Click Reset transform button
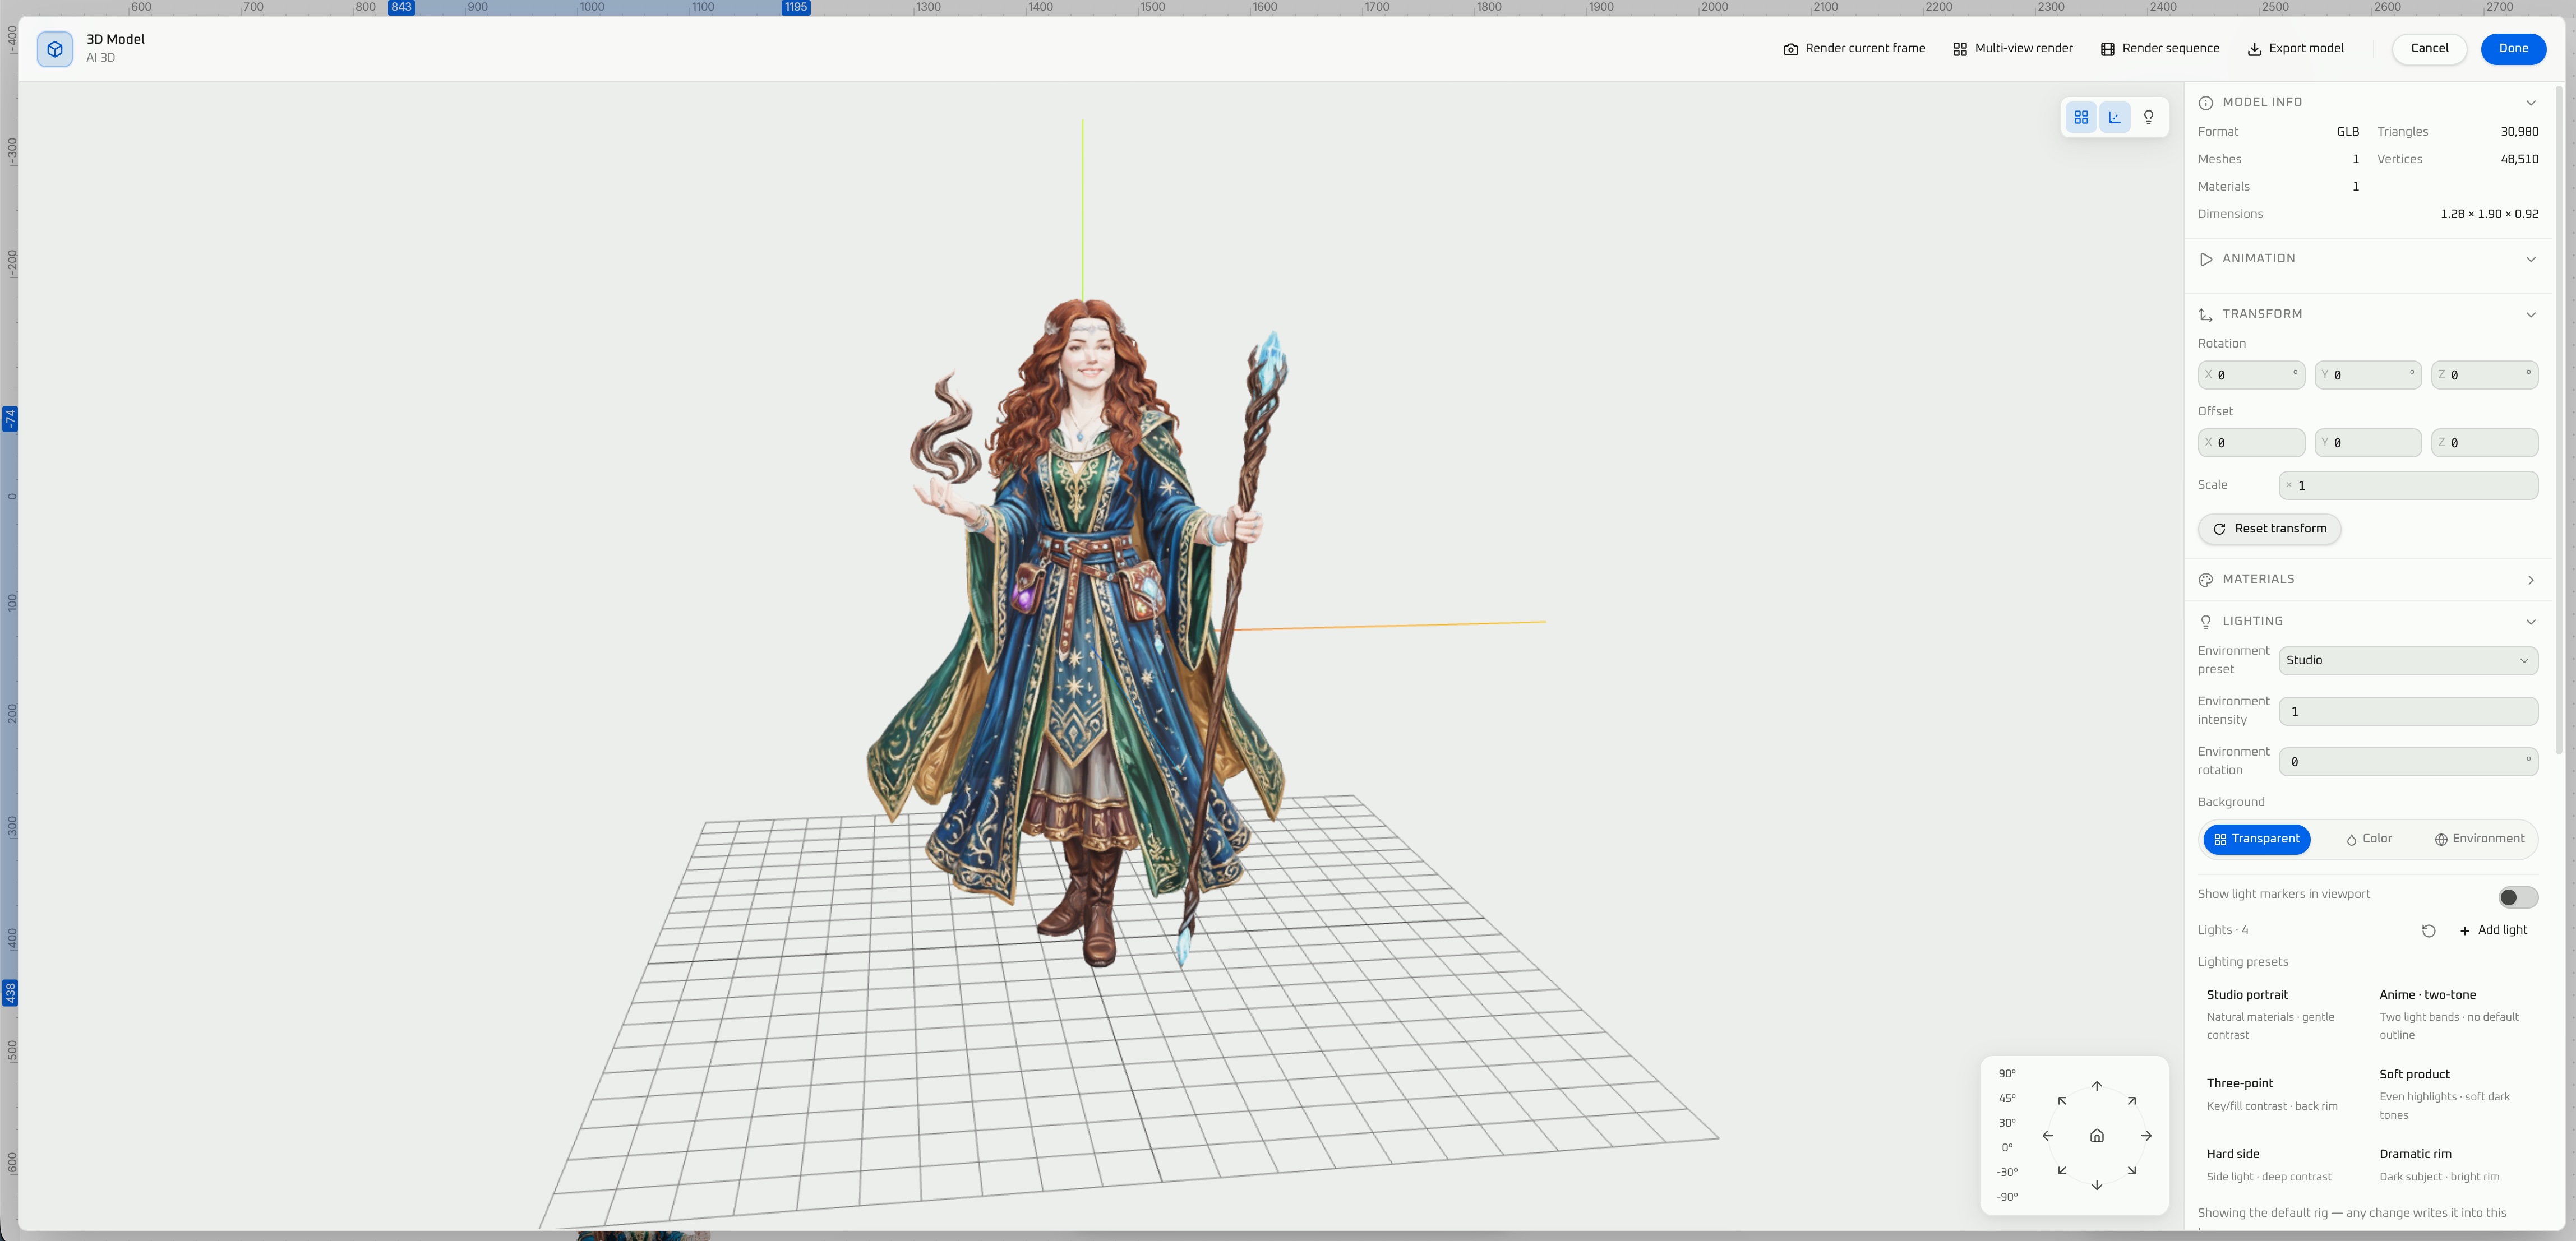 click(x=2269, y=529)
